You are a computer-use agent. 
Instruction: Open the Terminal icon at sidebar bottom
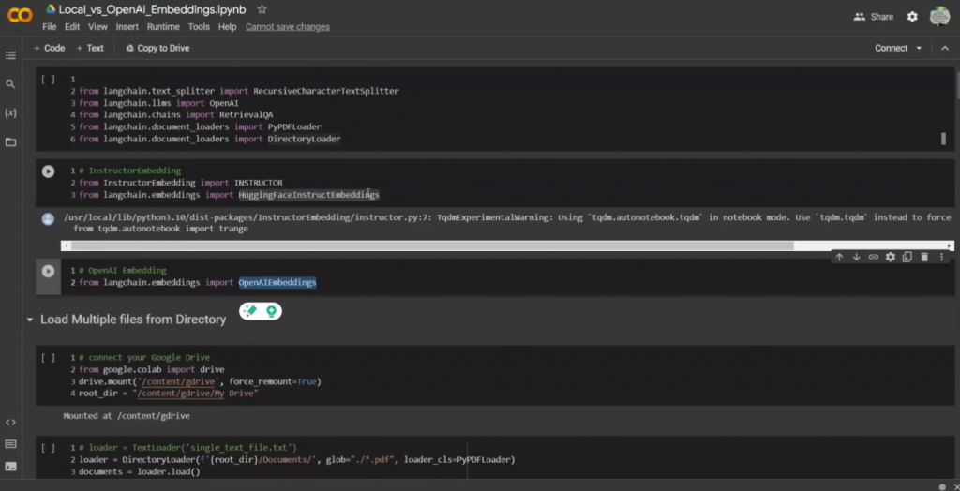pyautogui.click(x=10, y=467)
